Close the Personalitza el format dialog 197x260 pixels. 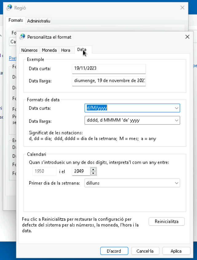coord(187,37)
